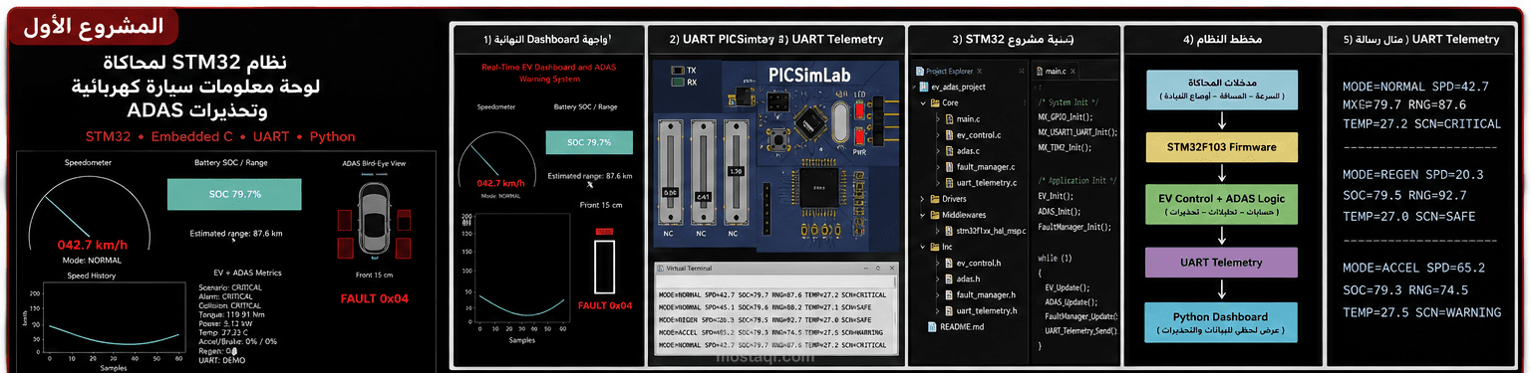Click the RX indicator LED in PICSimLab
The image size is (1531, 373).
tap(678, 84)
